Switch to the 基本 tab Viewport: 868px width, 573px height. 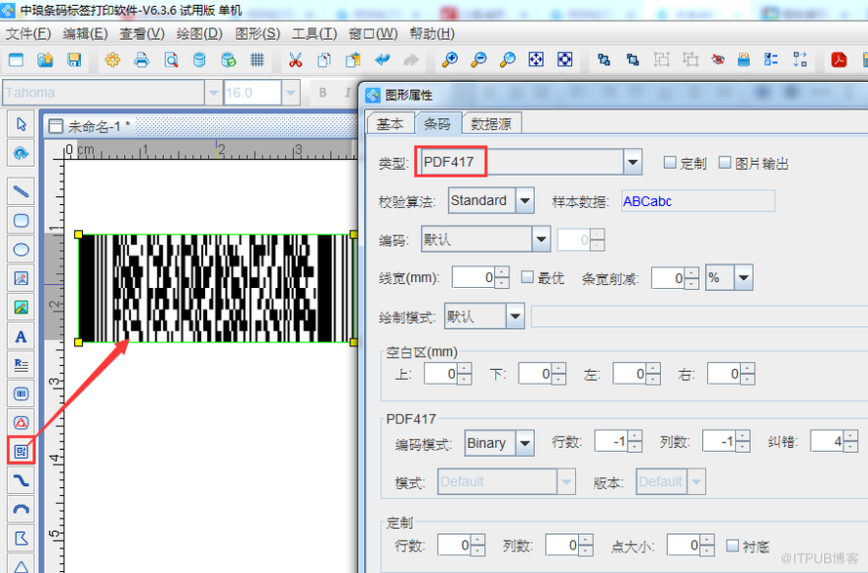click(390, 124)
